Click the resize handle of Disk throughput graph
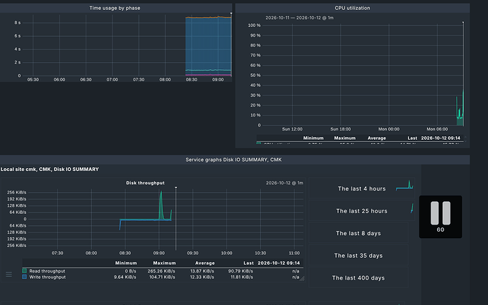 (x=302, y=279)
